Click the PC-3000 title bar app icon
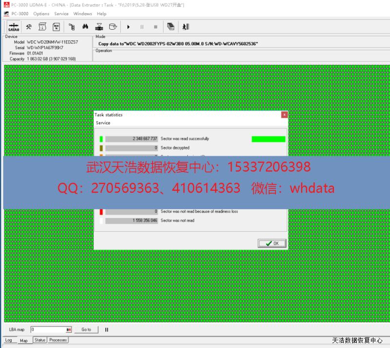The height and width of the screenshot is (348, 390). 7,5
